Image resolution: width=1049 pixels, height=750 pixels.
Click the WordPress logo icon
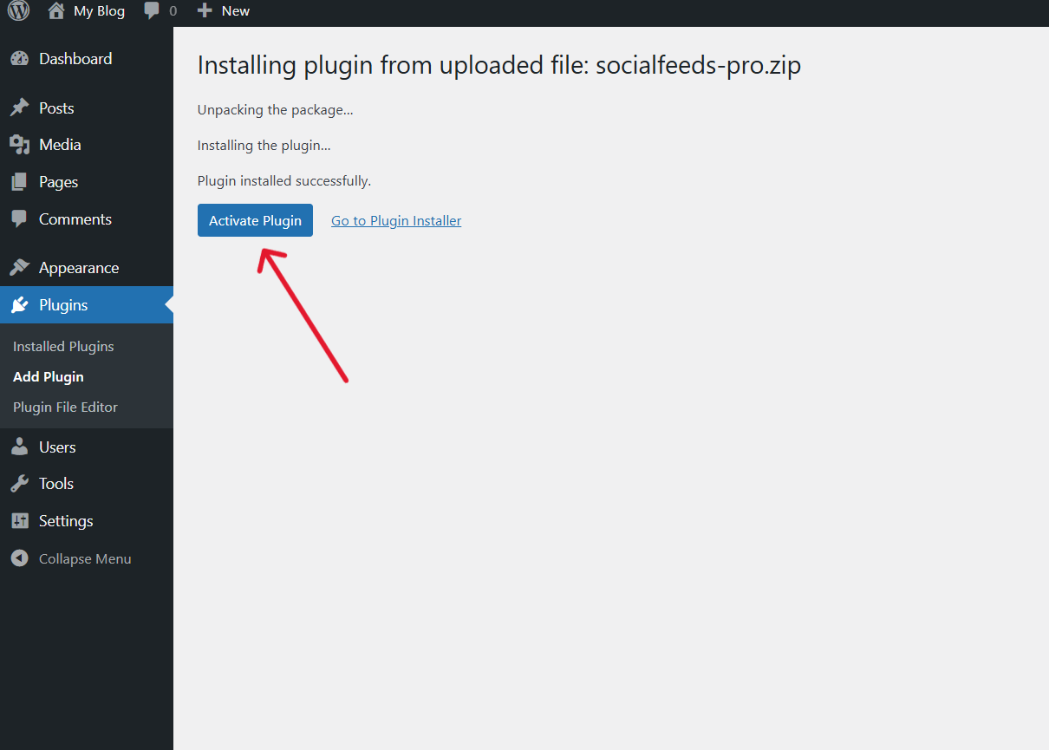pyautogui.click(x=18, y=11)
